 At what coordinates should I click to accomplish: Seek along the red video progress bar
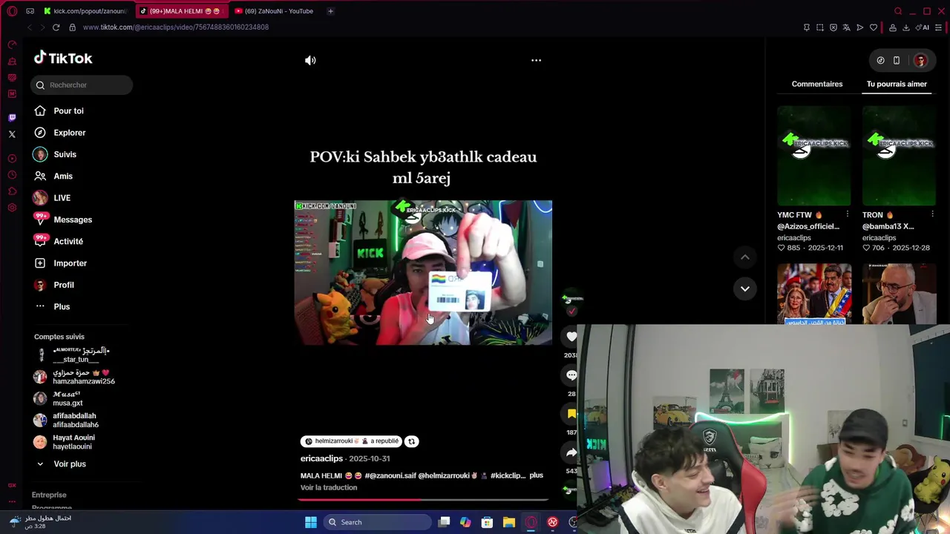click(422, 499)
